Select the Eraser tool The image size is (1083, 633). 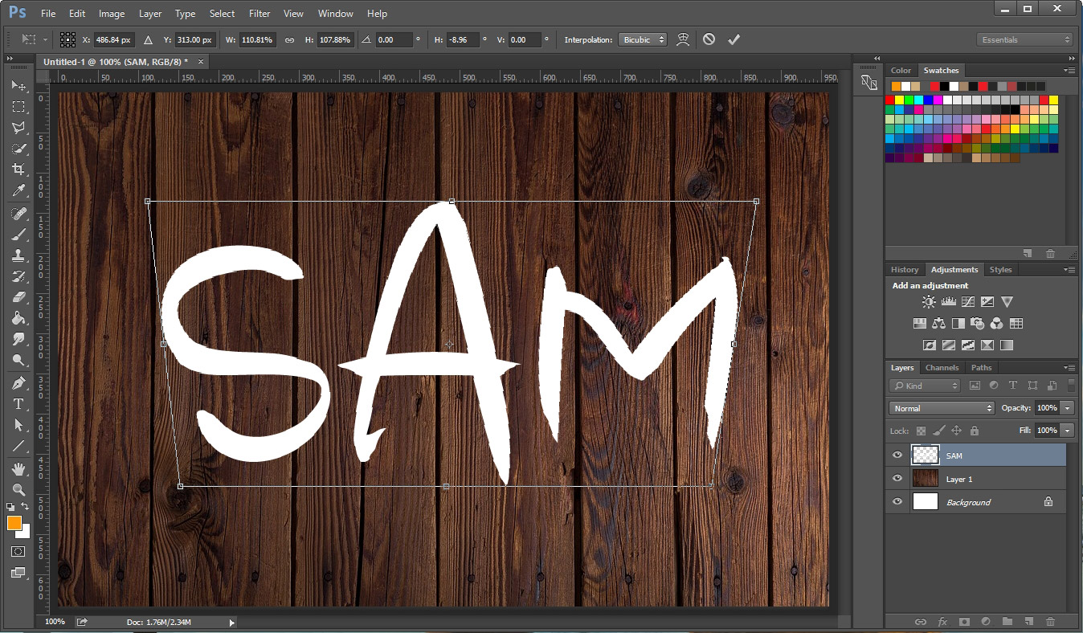18,297
